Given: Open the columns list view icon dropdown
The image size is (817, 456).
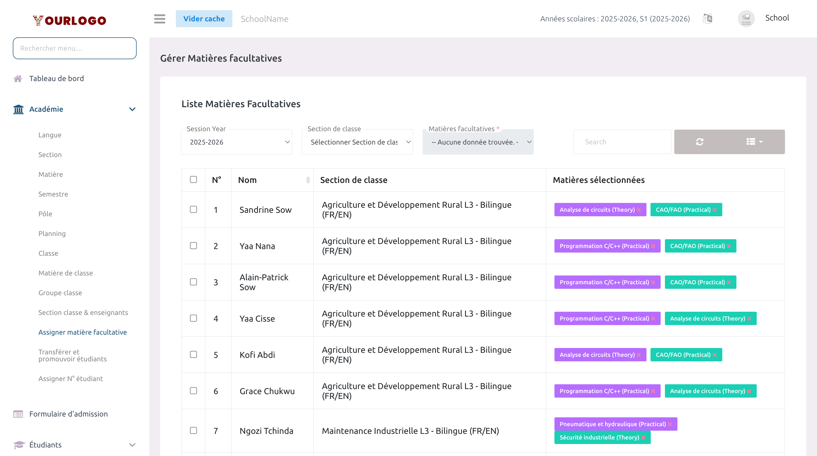Looking at the screenshot, I should point(755,142).
